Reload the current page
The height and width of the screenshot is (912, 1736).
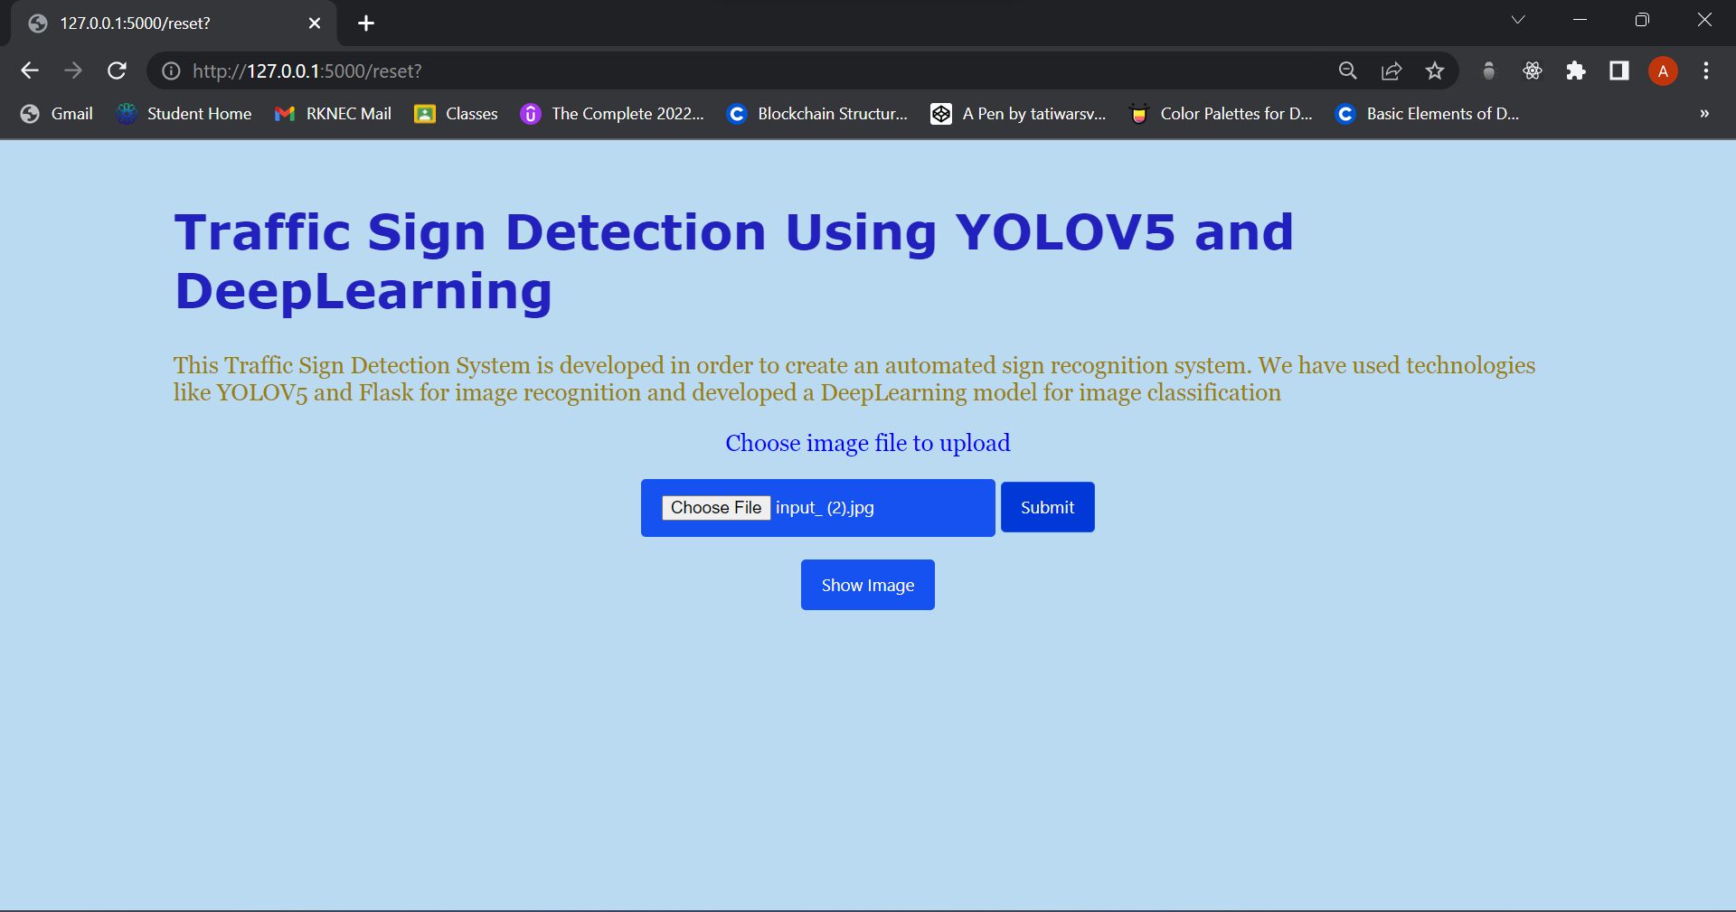point(117,71)
